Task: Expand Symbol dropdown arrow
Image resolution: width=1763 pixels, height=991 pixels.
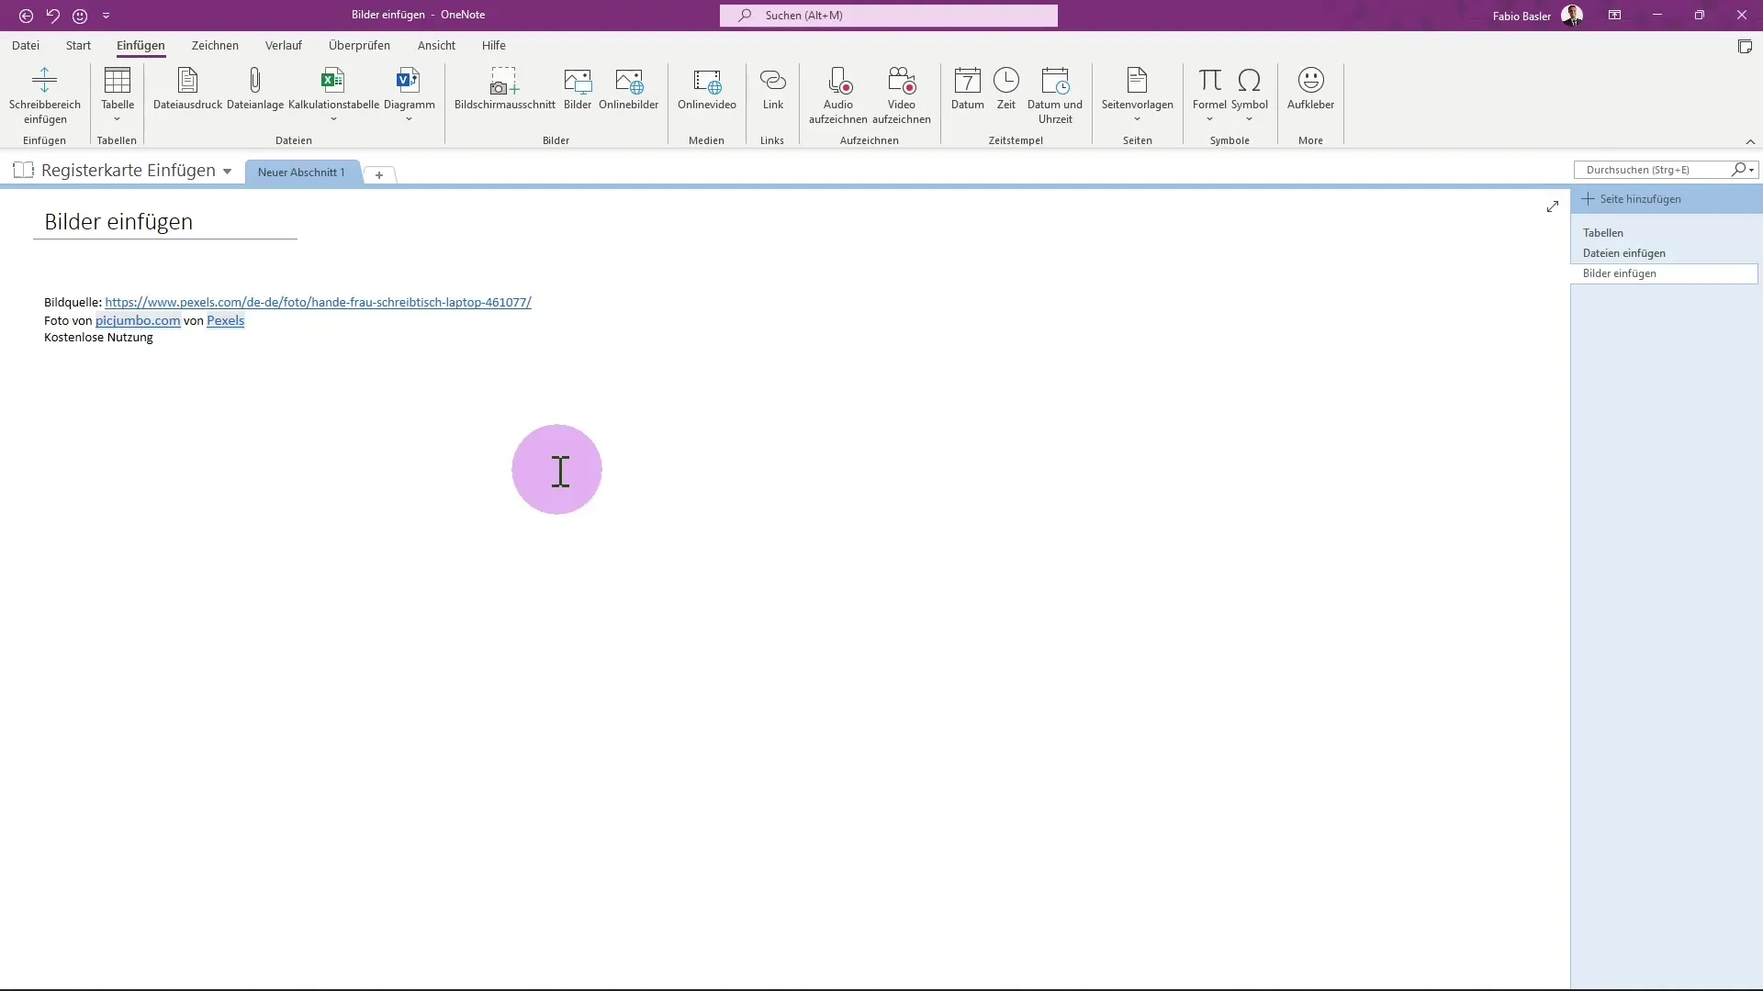Action: [x=1249, y=119]
